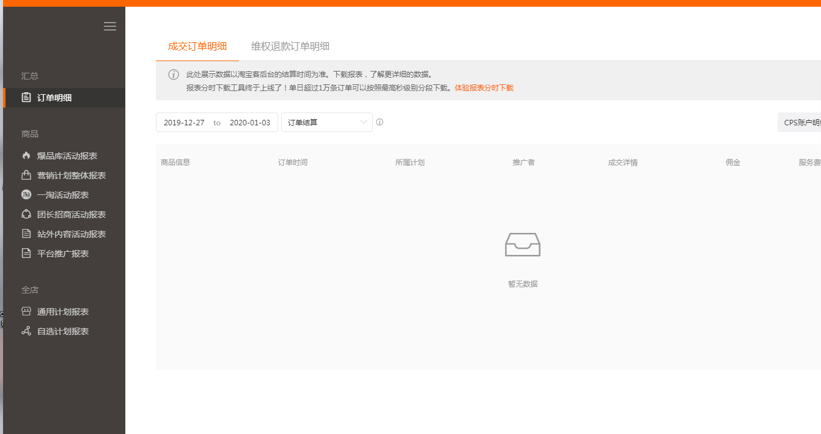This screenshot has height=434, width=821.
Task: Open 平台推广报表 in the sidebar
Action: (63, 254)
